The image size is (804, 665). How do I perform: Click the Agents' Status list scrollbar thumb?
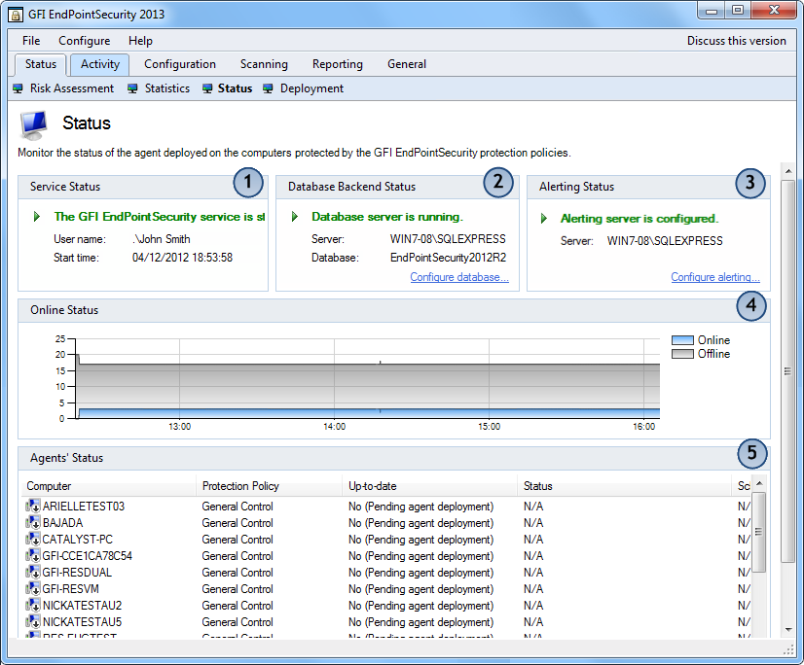pos(759,532)
